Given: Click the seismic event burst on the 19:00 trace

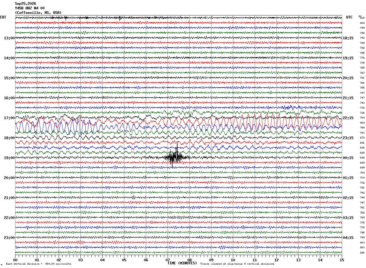Looking at the screenshot, I should pyautogui.click(x=175, y=157).
